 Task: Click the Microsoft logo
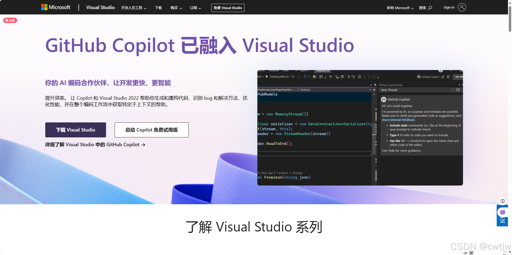[x=55, y=7]
